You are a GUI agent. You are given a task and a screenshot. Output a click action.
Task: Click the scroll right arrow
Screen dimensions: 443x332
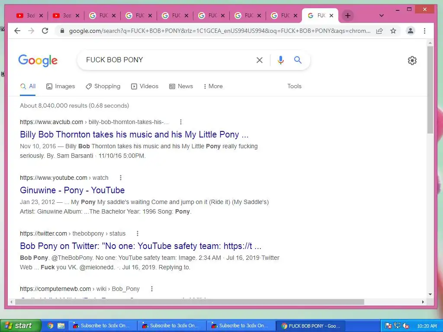click(x=423, y=302)
